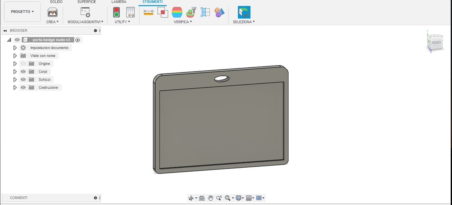452x205 pixels.
Task: Hide the Schizzi sketches folder
Action: click(23, 79)
